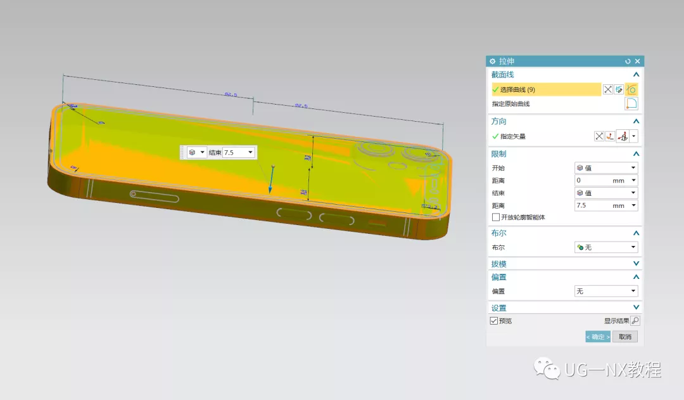Expand the 设置 section
Image resolution: width=684 pixels, height=400 pixels.
click(x=636, y=307)
